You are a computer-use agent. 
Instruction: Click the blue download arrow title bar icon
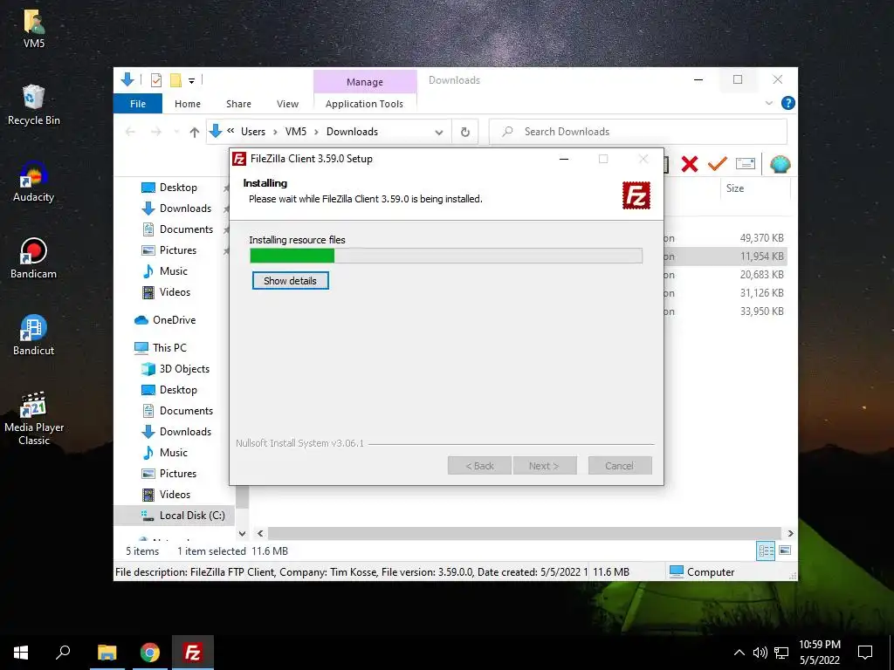click(x=127, y=79)
